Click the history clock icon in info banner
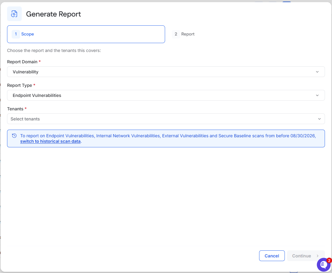 tap(14, 136)
